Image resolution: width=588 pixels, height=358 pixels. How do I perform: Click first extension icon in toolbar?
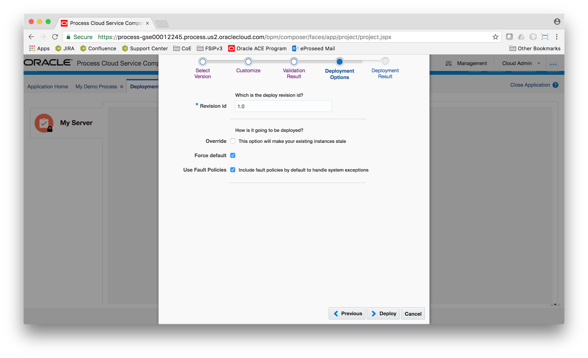(x=509, y=37)
